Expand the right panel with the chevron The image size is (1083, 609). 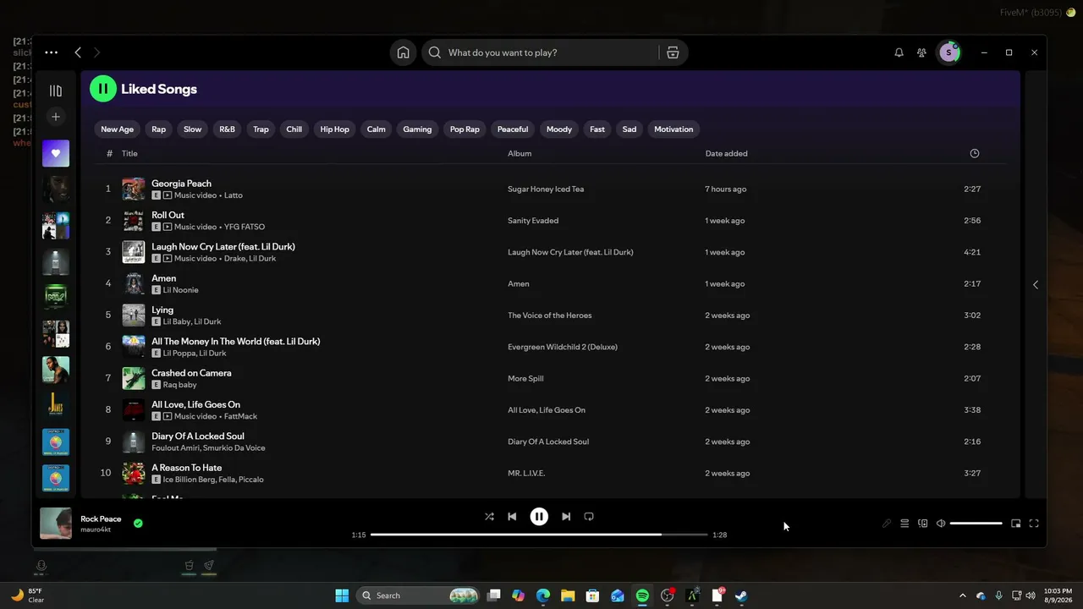coord(1036,284)
